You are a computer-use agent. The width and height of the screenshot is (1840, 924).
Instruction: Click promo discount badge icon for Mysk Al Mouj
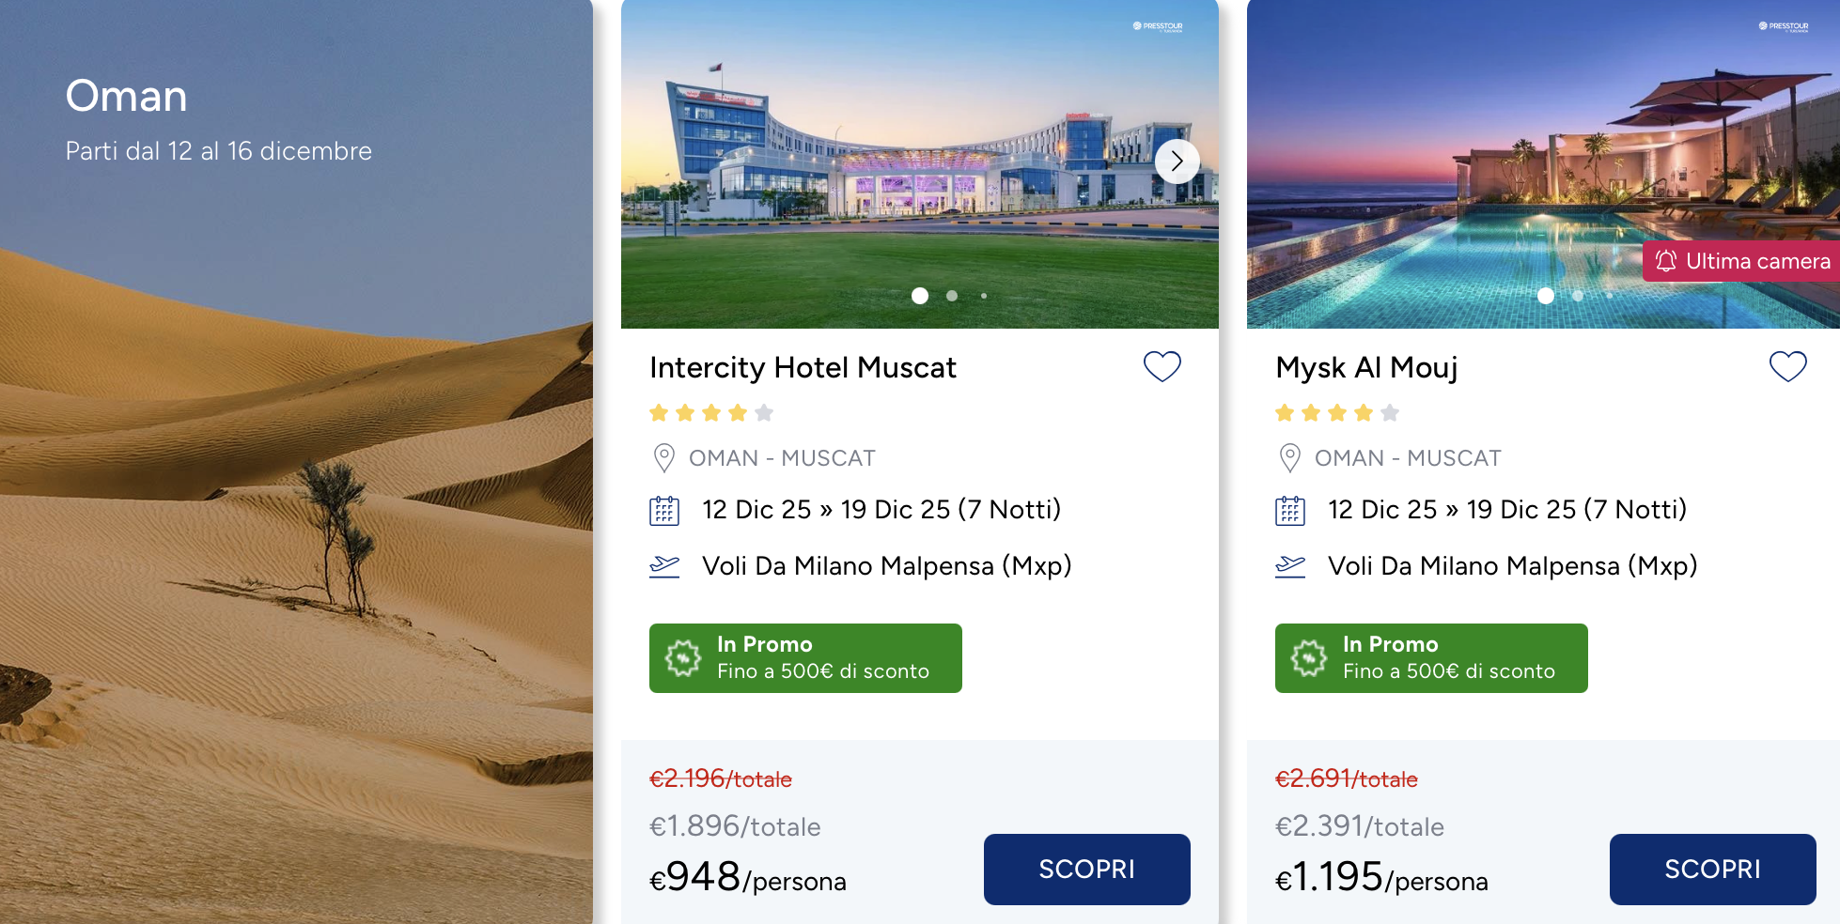[1309, 658]
